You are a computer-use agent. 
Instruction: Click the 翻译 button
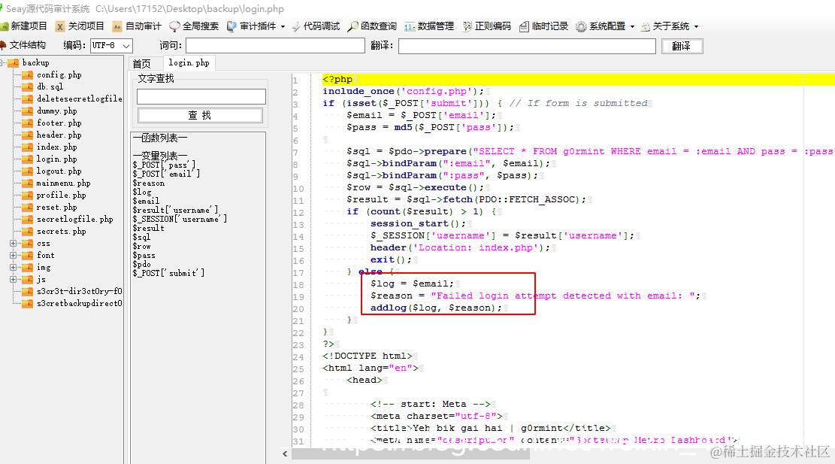(x=682, y=47)
